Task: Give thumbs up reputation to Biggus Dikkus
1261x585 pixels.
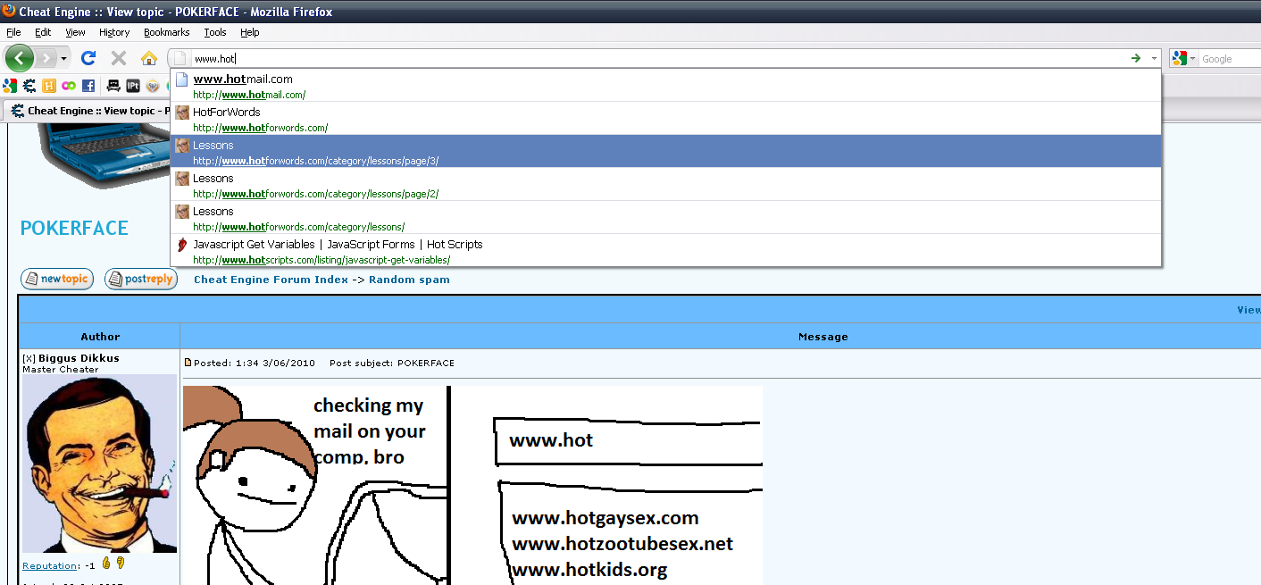Action: (x=106, y=564)
